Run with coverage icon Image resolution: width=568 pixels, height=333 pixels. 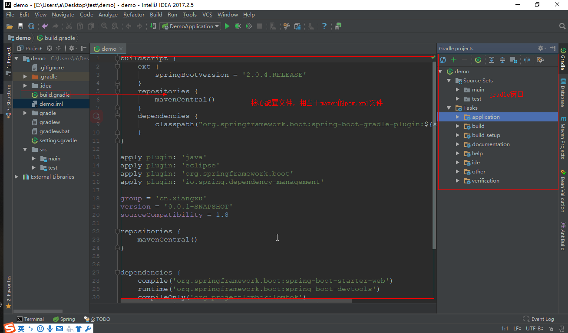coord(249,26)
